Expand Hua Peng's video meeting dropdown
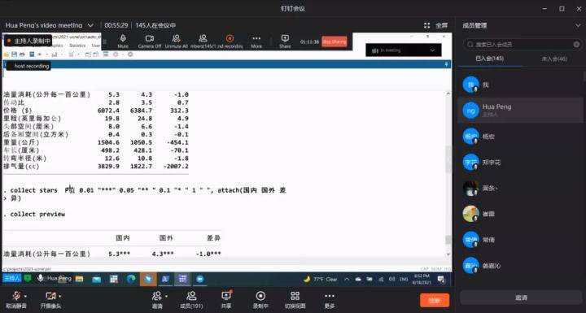This screenshot has width=586, height=313. [90, 25]
